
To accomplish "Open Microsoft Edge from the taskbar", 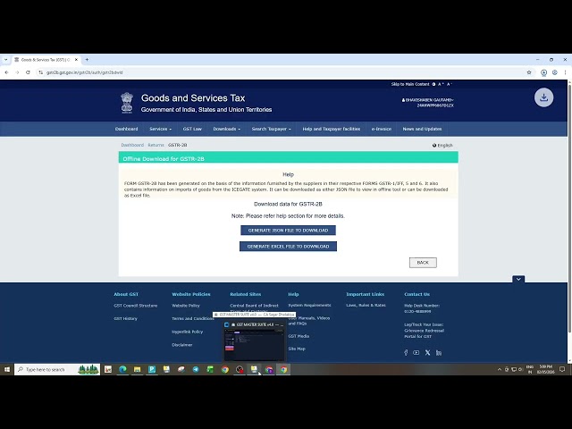I will click(x=123, y=369).
